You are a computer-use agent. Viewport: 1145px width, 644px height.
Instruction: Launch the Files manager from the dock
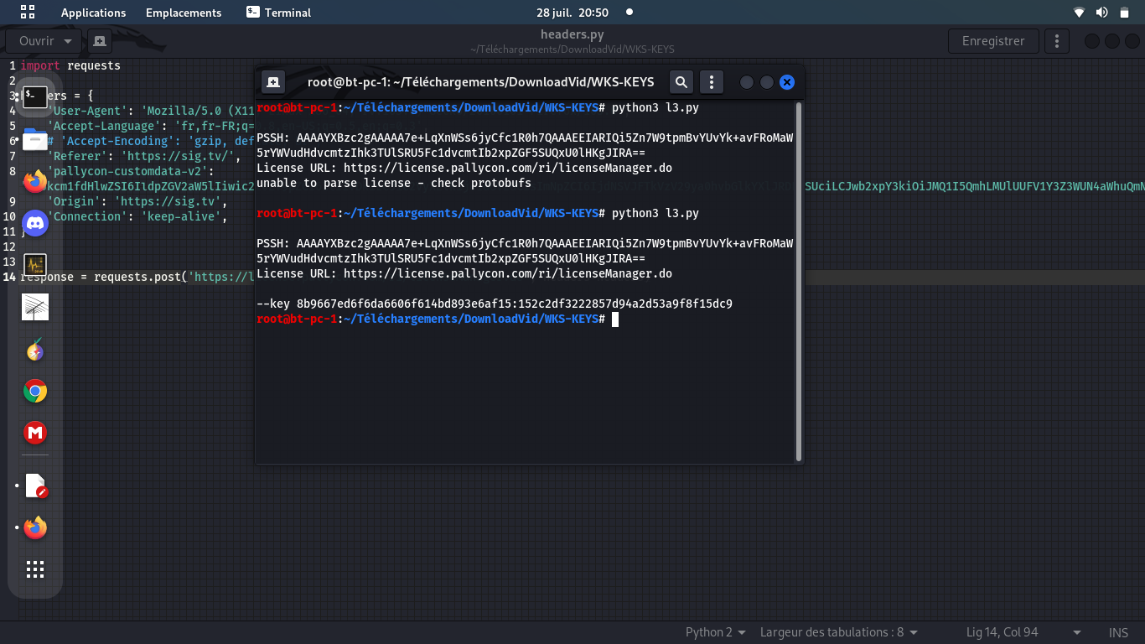coord(35,139)
